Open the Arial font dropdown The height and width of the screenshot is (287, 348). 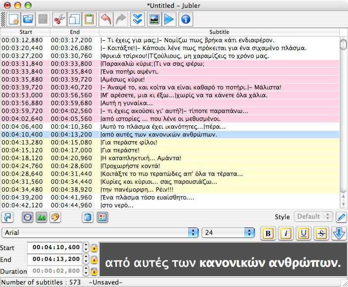point(100,232)
